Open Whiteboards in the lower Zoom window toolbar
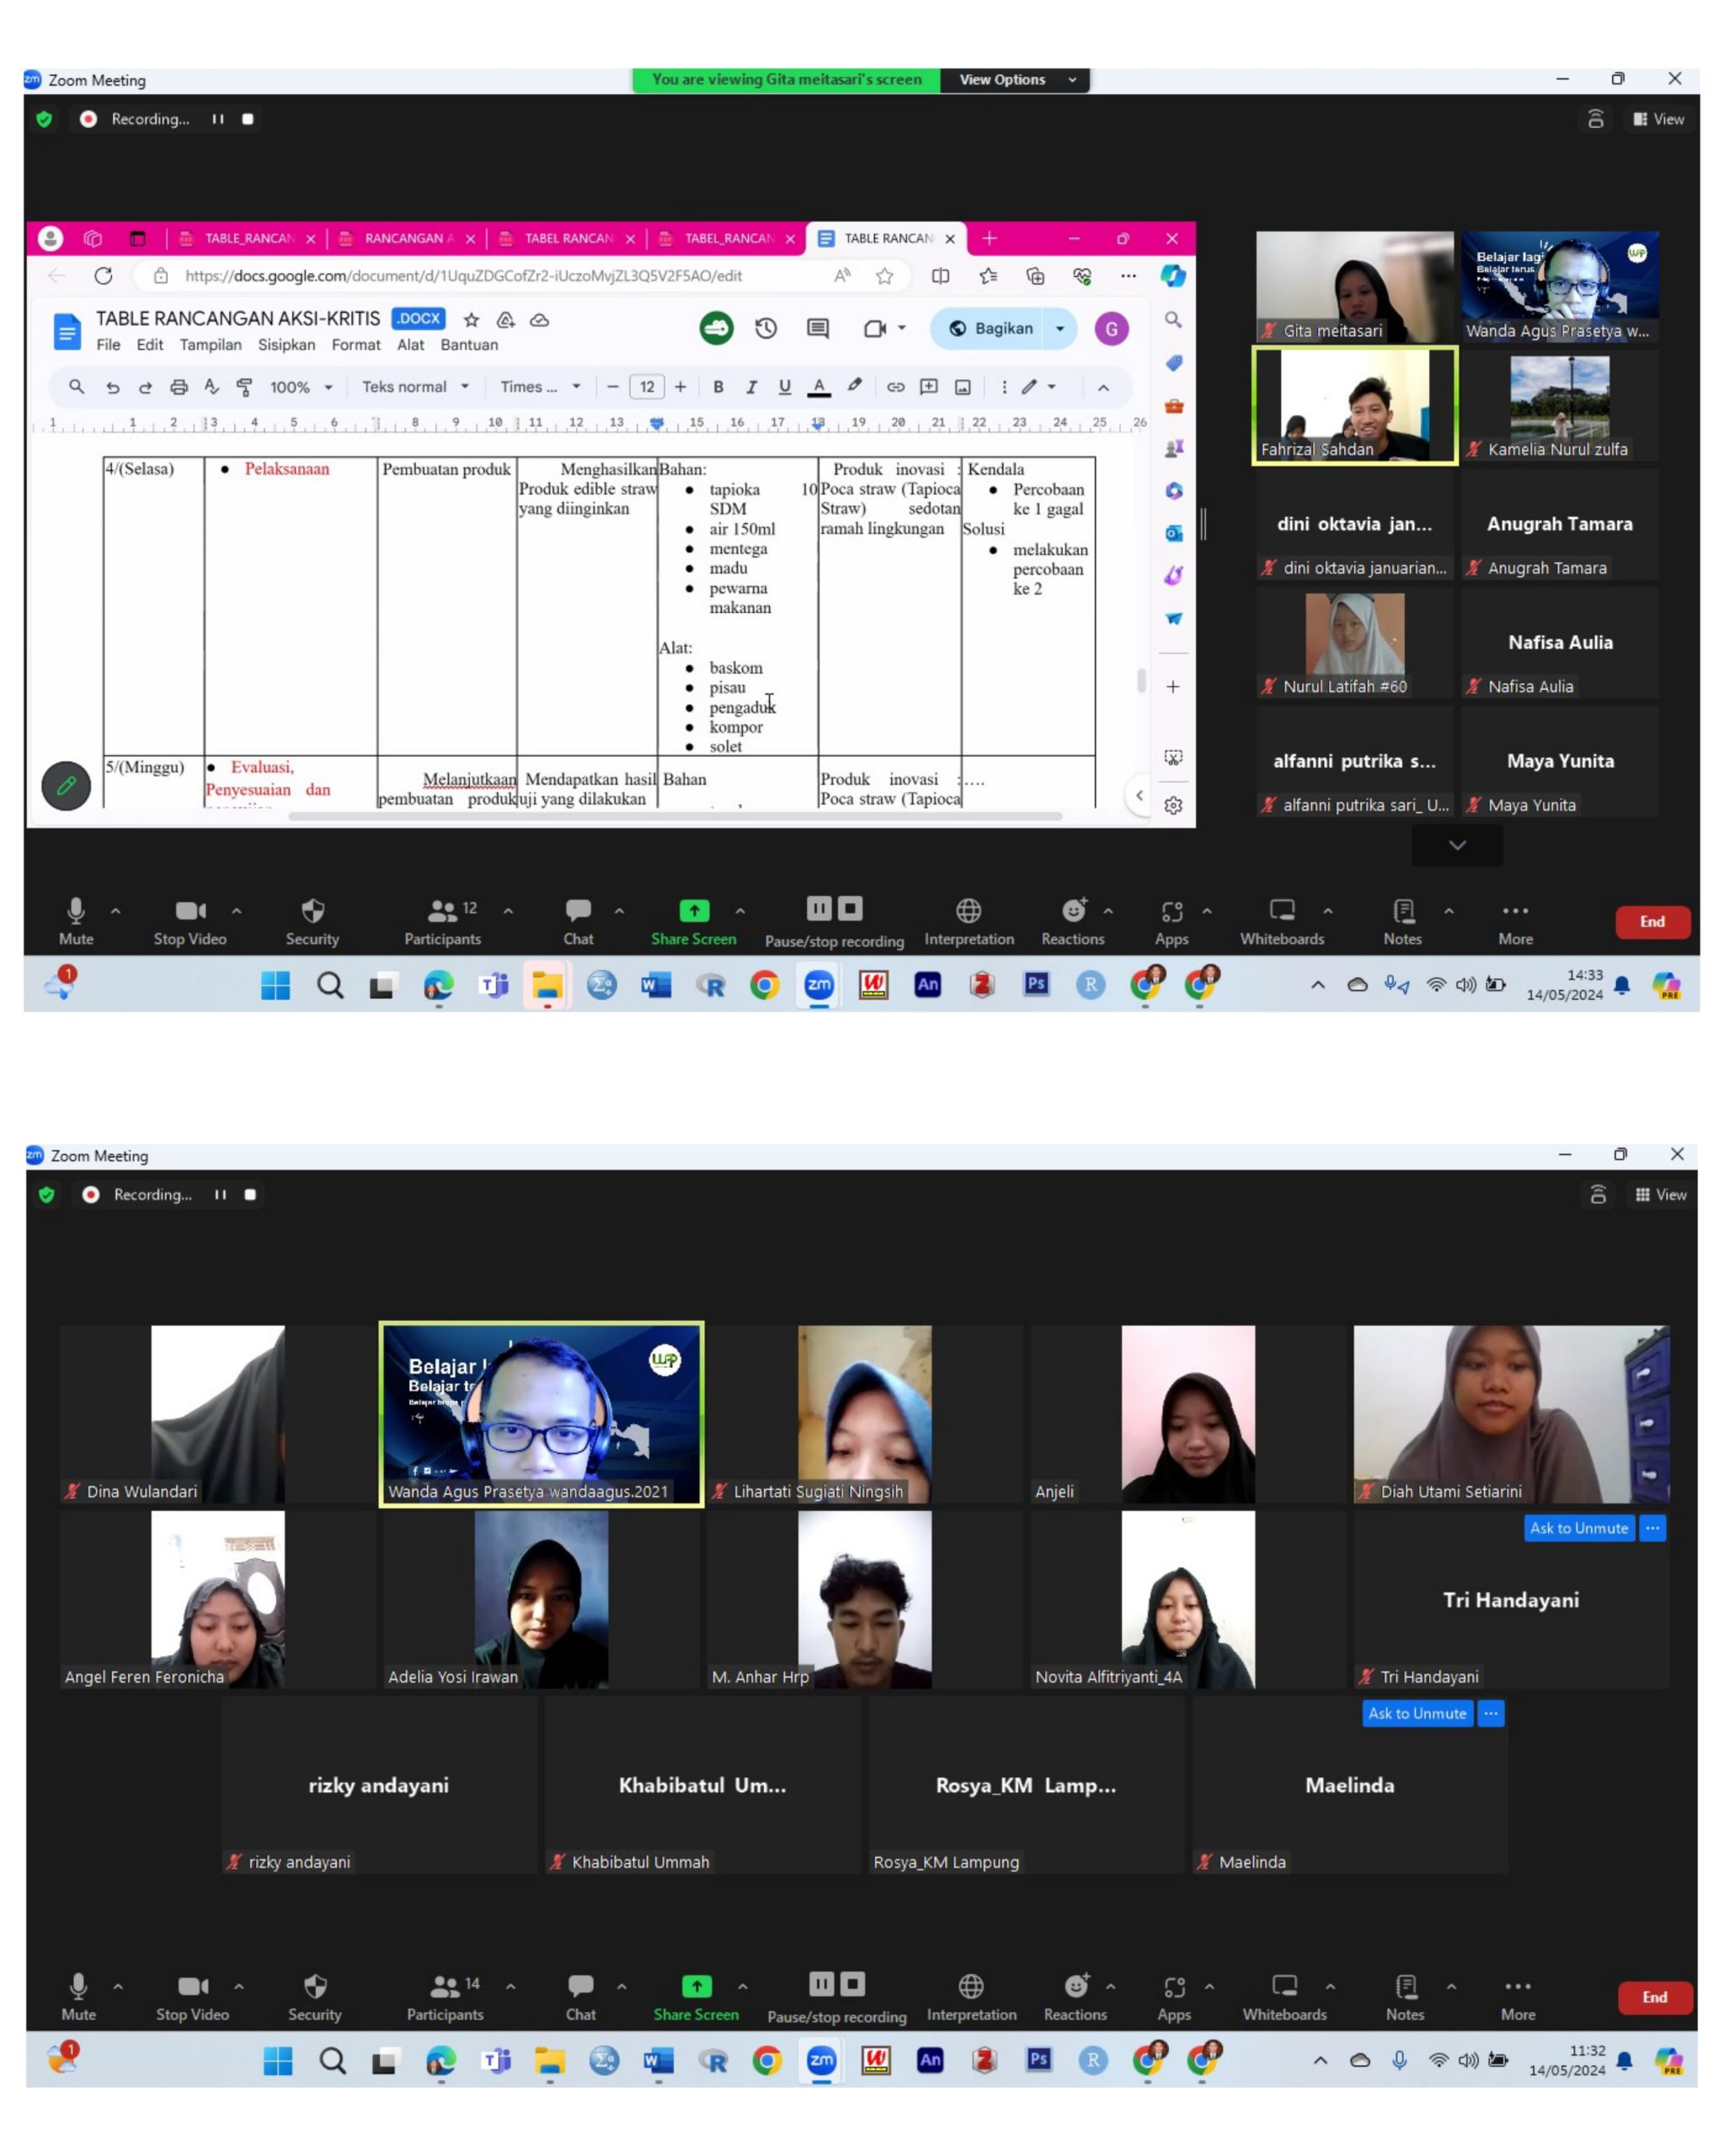 (1284, 1995)
